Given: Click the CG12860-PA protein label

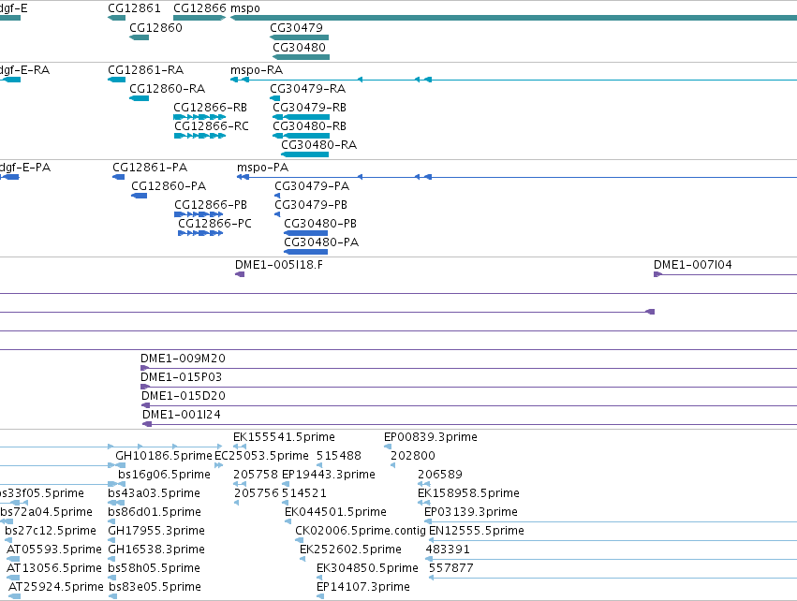Looking at the screenshot, I should [169, 186].
